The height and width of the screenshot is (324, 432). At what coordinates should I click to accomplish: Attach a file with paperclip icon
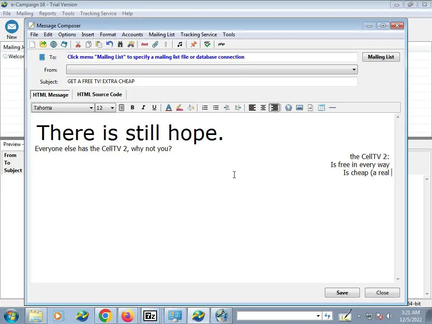tap(155, 44)
